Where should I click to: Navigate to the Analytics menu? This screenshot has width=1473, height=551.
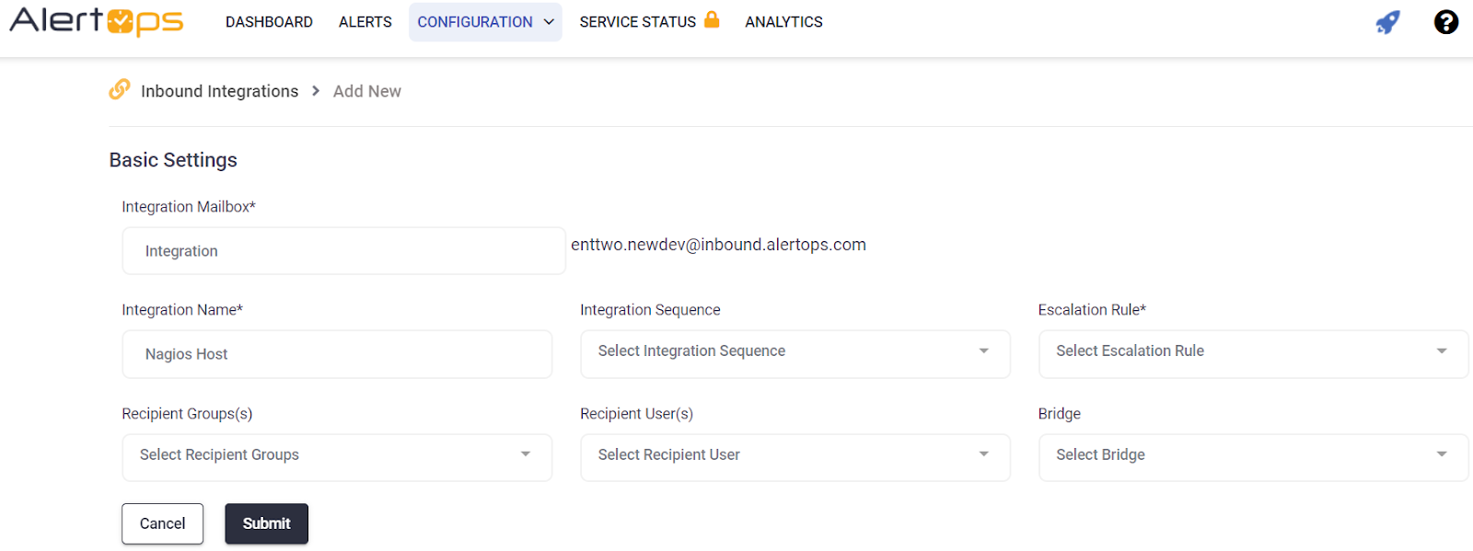(783, 22)
